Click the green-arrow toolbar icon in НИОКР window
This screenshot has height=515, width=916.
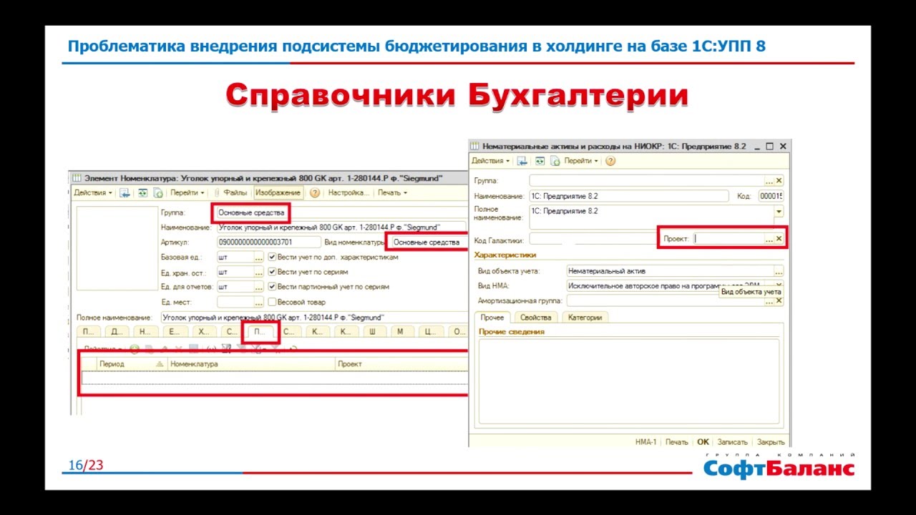(x=540, y=161)
